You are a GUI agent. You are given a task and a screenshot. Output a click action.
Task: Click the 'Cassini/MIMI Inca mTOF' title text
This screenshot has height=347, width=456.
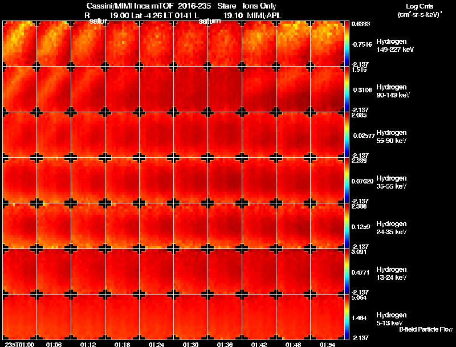130,6
